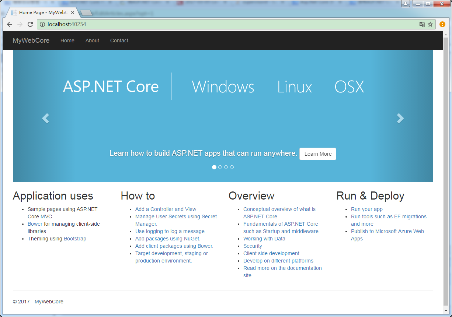Open Add packages using NuGet link
This screenshot has width=452, height=317.
click(168, 239)
